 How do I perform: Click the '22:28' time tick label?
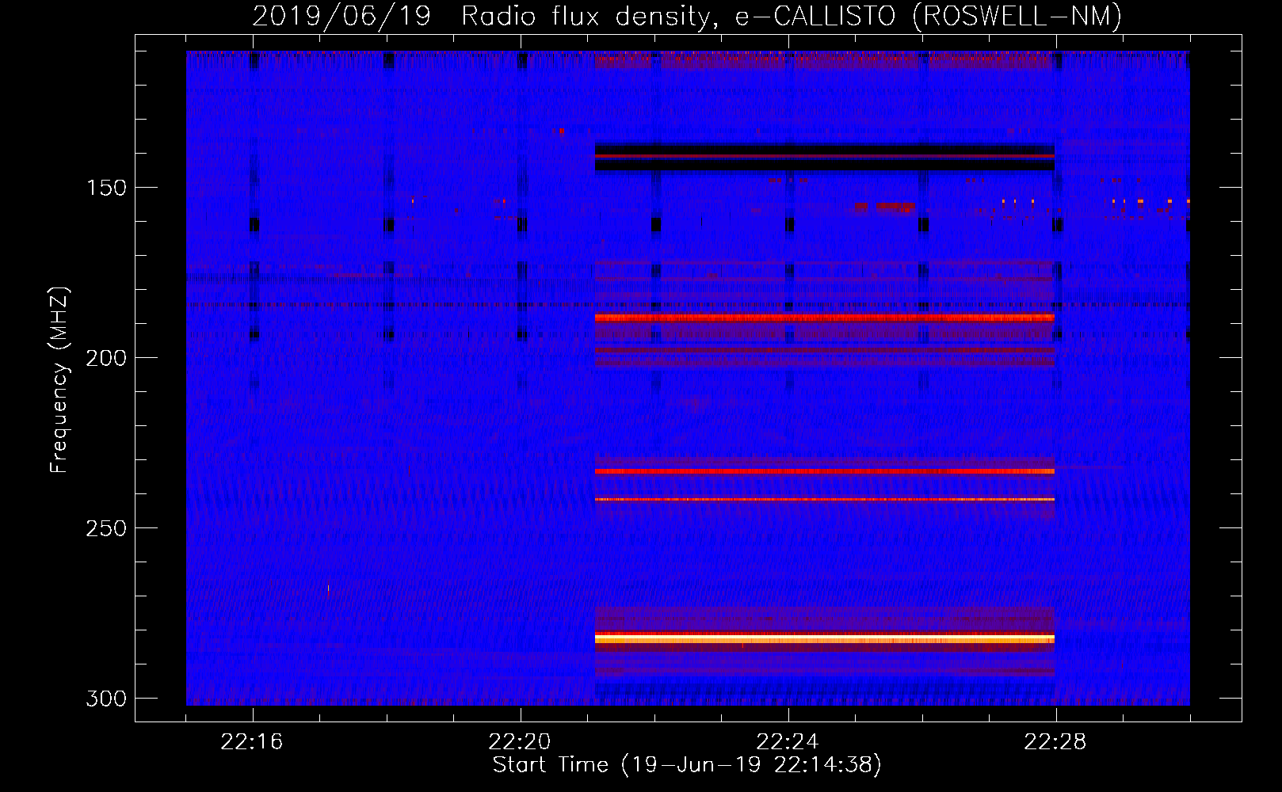coord(1055,741)
